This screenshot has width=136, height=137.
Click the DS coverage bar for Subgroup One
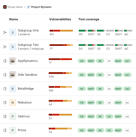point(83,31)
